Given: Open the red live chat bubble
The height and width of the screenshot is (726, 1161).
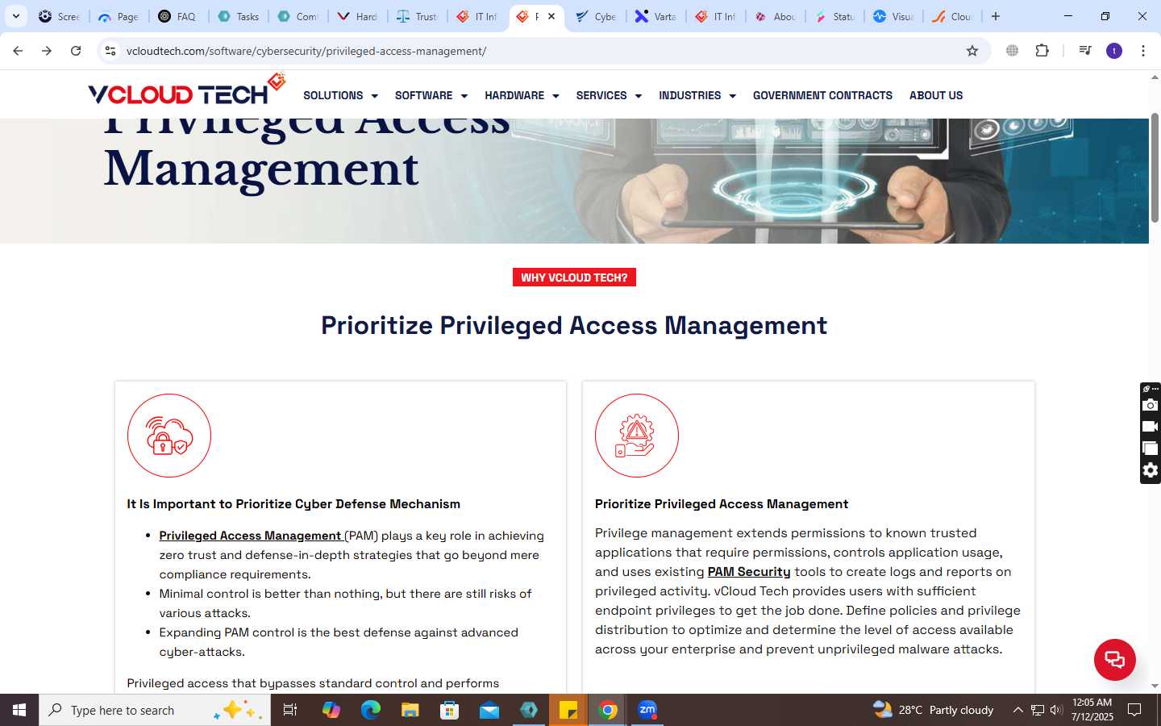Looking at the screenshot, I should coord(1115,659).
